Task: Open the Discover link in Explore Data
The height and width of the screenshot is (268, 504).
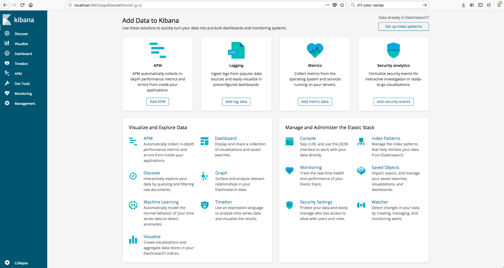Action: coord(152,173)
